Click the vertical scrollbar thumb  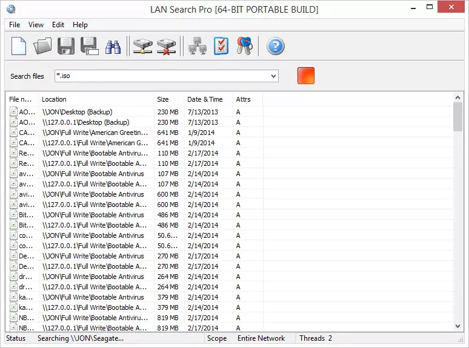pyautogui.click(x=457, y=116)
